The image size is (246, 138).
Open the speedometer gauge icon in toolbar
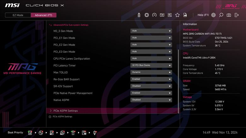click(x=154, y=15)
